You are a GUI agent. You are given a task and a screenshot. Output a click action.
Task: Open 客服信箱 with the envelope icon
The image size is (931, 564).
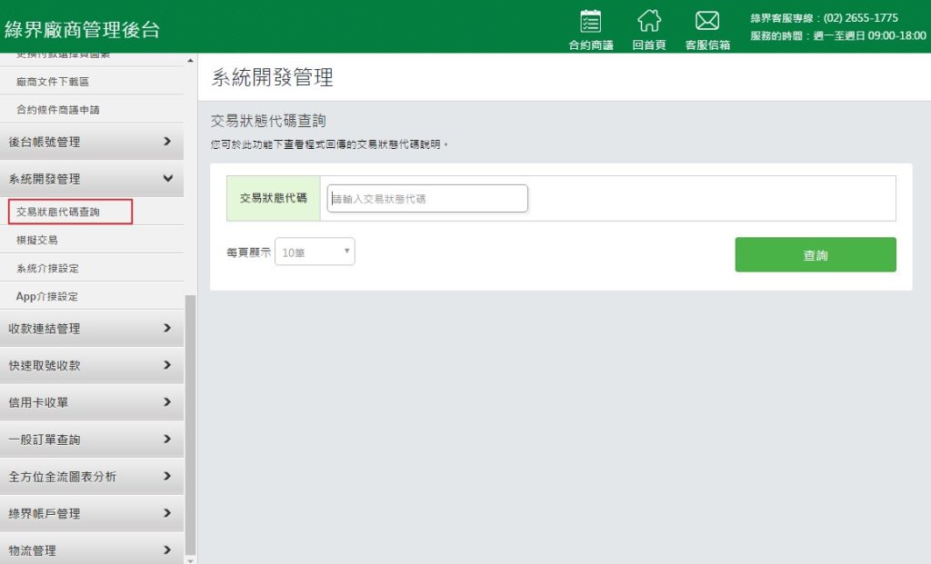coord(707,27)
